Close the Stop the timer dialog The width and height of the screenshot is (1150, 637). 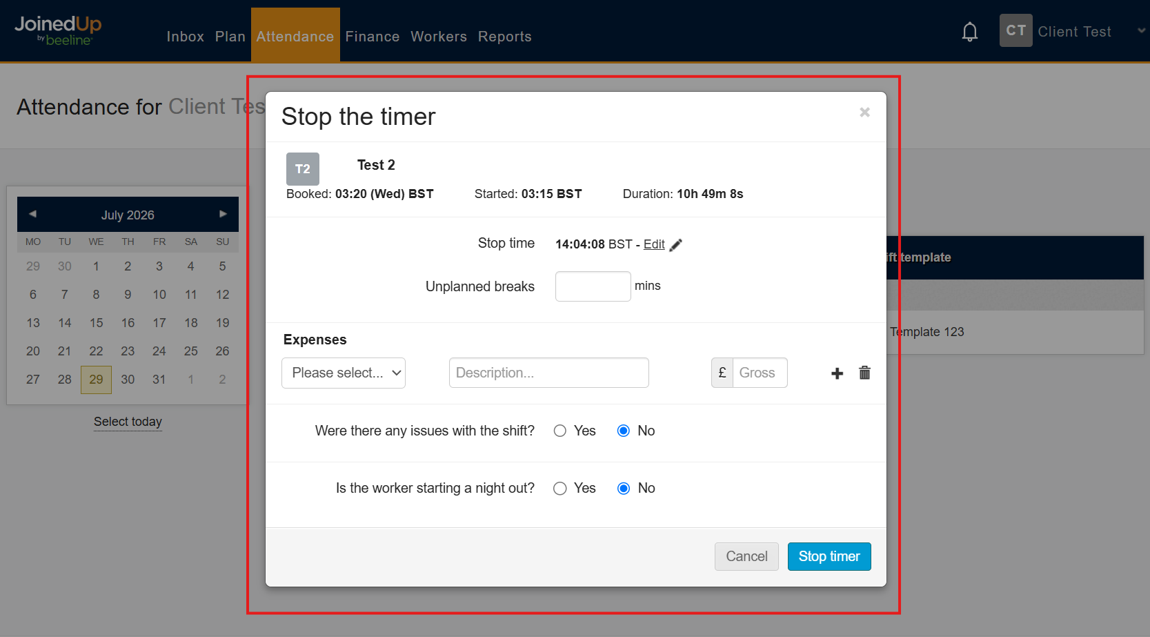(x=864, y=112)
